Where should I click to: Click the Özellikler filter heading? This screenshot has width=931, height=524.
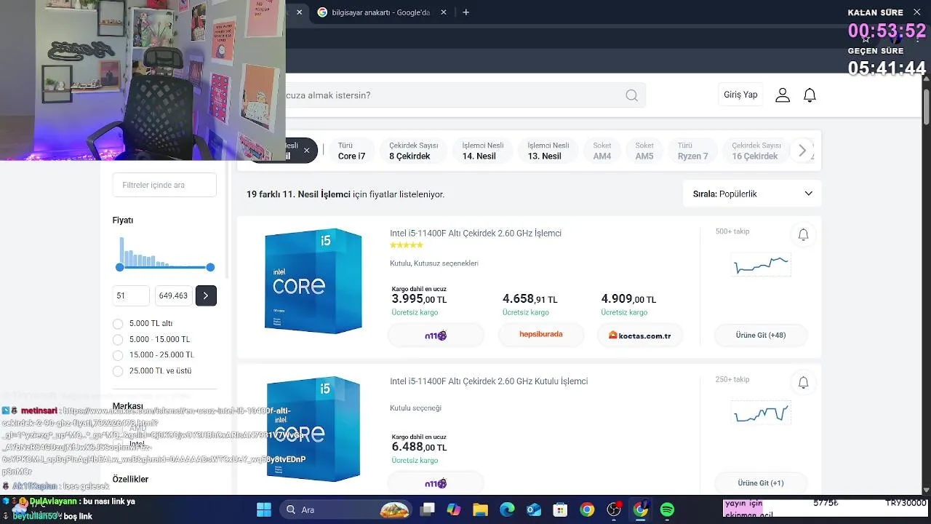130,480
